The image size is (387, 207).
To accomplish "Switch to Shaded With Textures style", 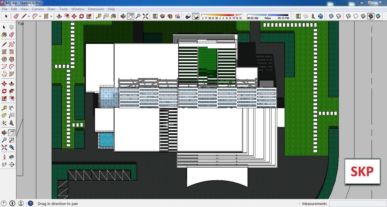I will pos(371,16).
